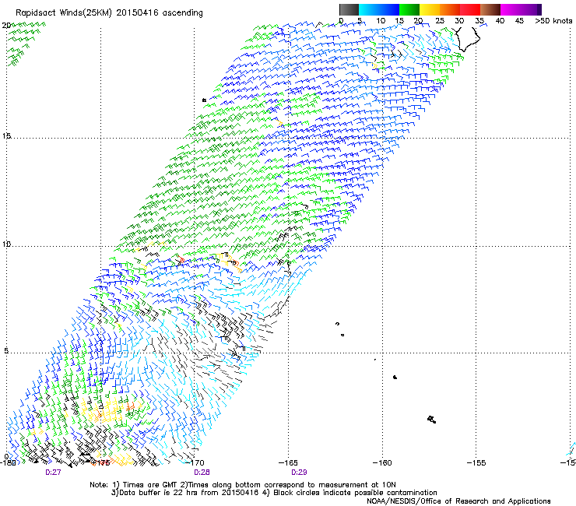Click the yellow 20-25 knots legend color
The height and width of the screenshot is (506, 576).
[430, 9]
